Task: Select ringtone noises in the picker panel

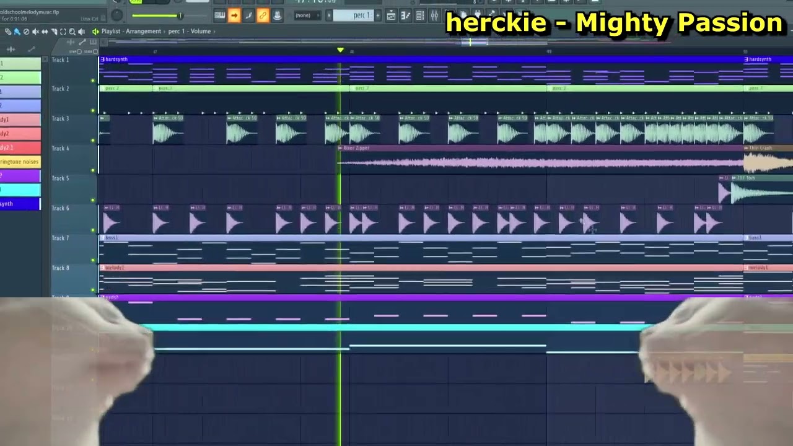Action: 20,162
